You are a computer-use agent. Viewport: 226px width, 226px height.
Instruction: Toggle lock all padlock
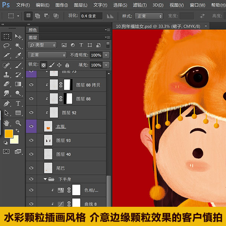pos(67,65)
